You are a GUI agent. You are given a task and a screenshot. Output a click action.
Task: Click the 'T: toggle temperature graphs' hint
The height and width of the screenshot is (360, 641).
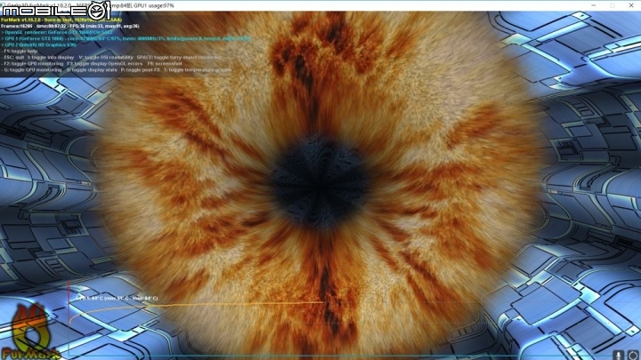pos(198,70)
